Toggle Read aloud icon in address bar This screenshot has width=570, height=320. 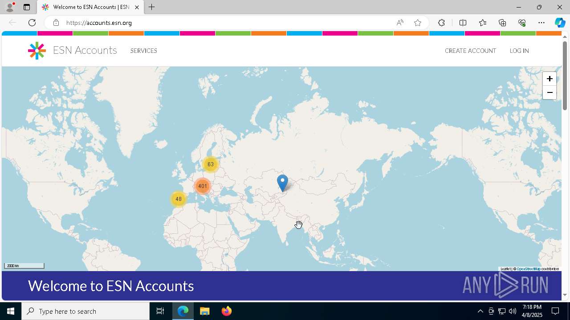pyautogui.click(x=400, y=23)
